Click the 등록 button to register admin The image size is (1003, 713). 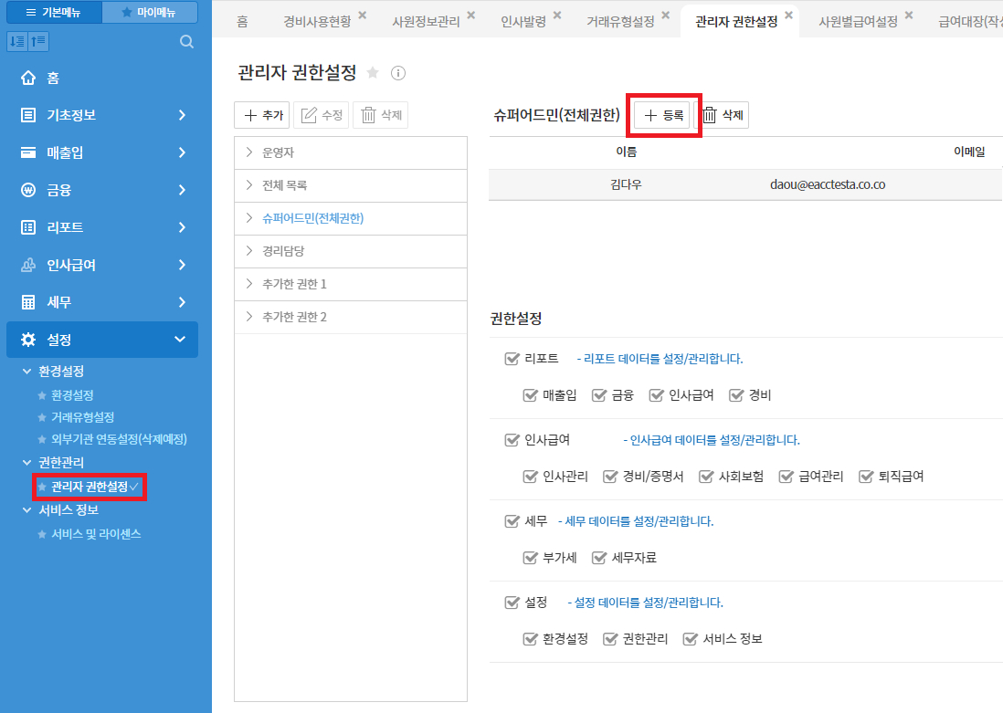pos(663,115)
